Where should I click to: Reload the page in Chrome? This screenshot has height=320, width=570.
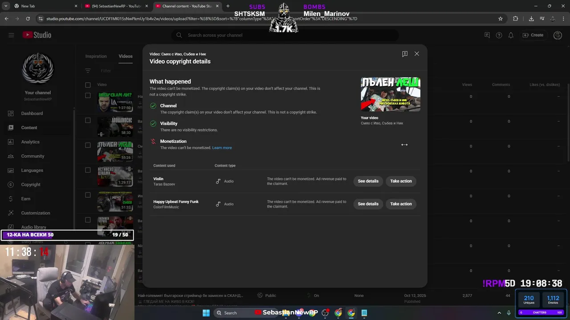pos(28,19)
